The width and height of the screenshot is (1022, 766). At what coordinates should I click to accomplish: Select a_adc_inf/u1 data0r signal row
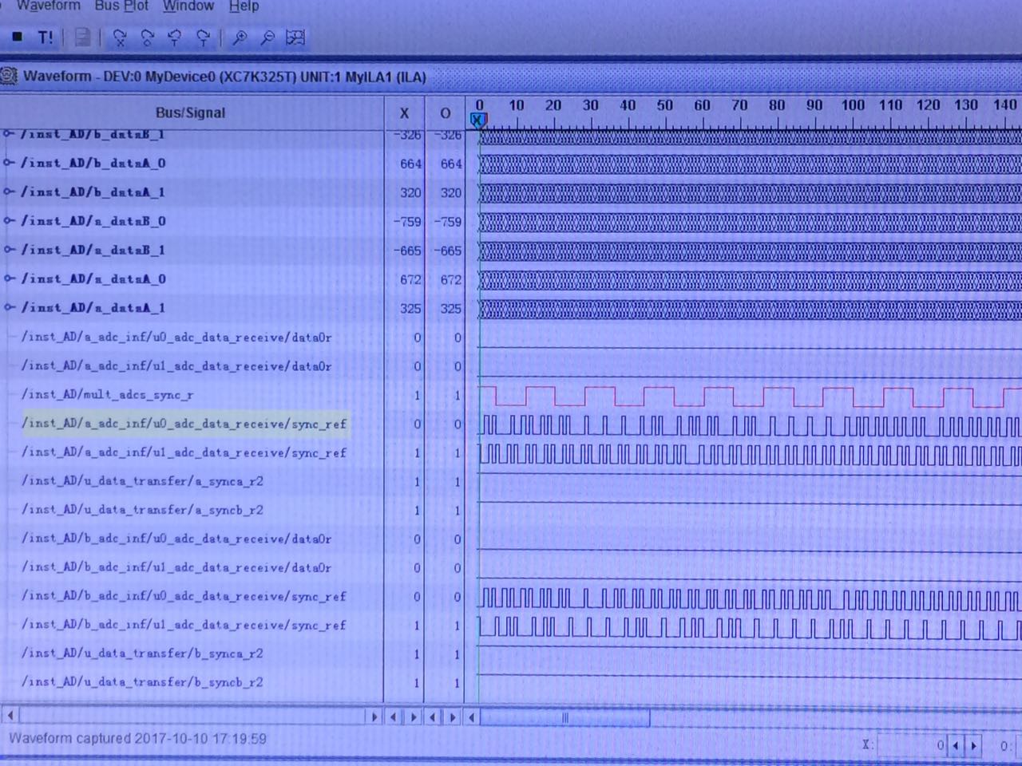click(x=176, y=365)
